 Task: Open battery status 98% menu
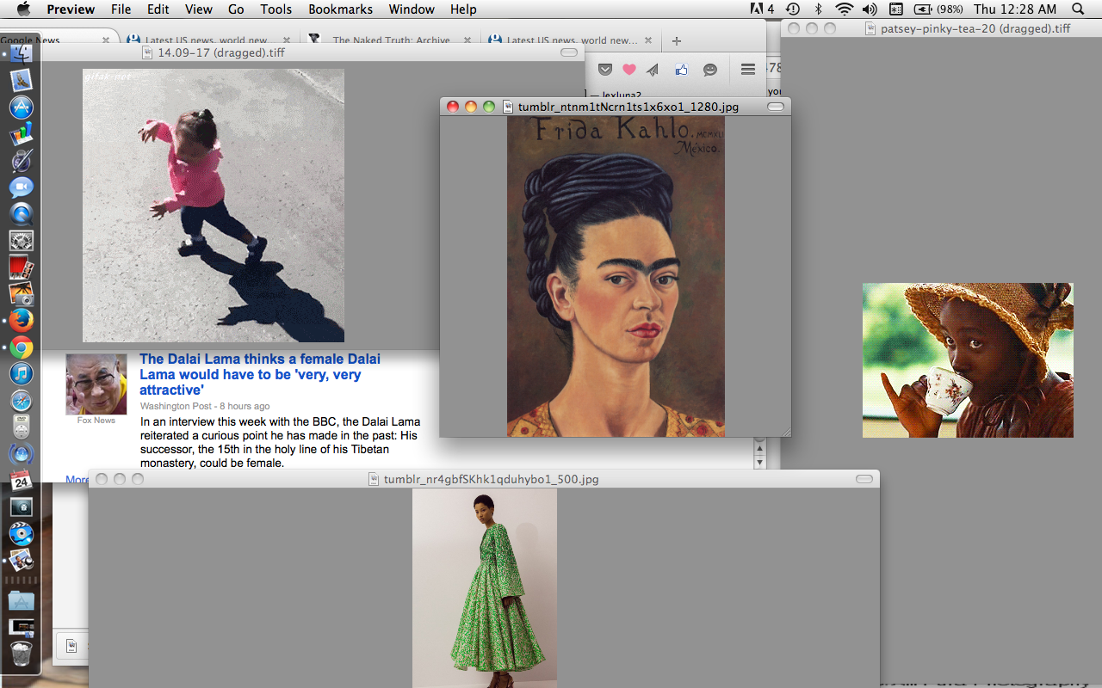click(x=938, y=9)
